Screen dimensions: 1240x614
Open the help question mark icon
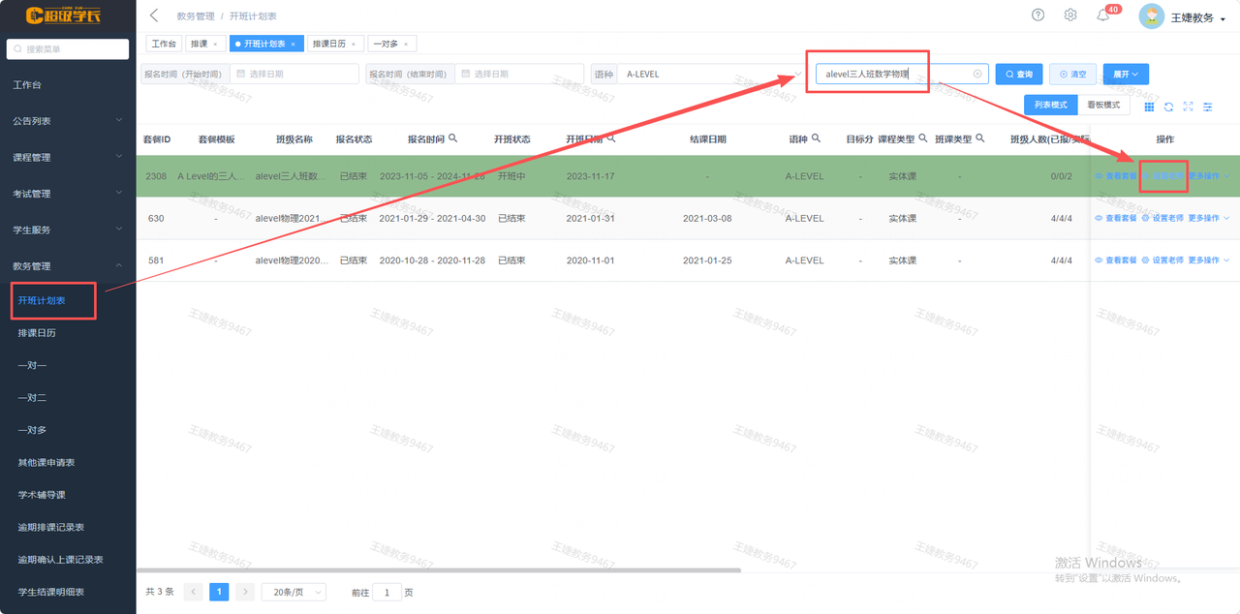(x=1038, y=15)
